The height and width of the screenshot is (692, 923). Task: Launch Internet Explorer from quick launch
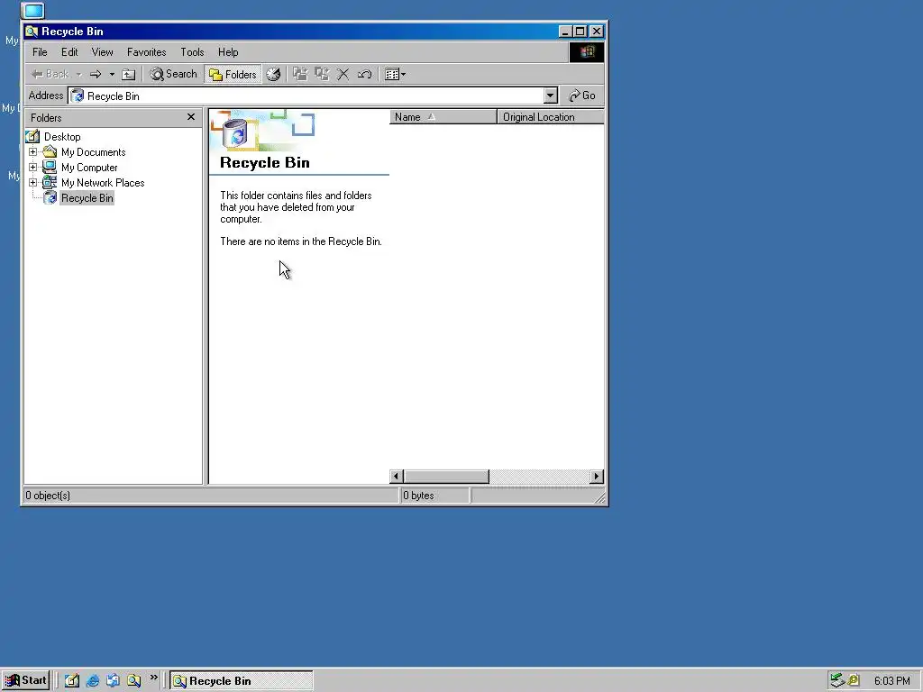pyautogui.click(x=93, y=681)
